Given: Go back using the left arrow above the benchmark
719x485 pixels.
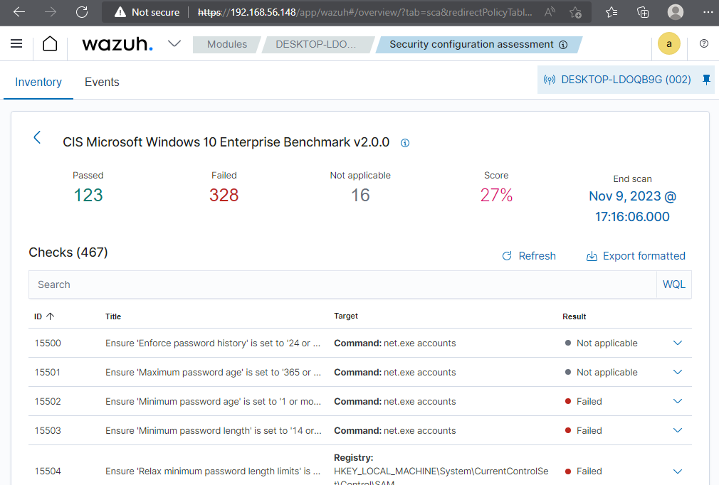Looking at the screenshot, I should [37, 137].
